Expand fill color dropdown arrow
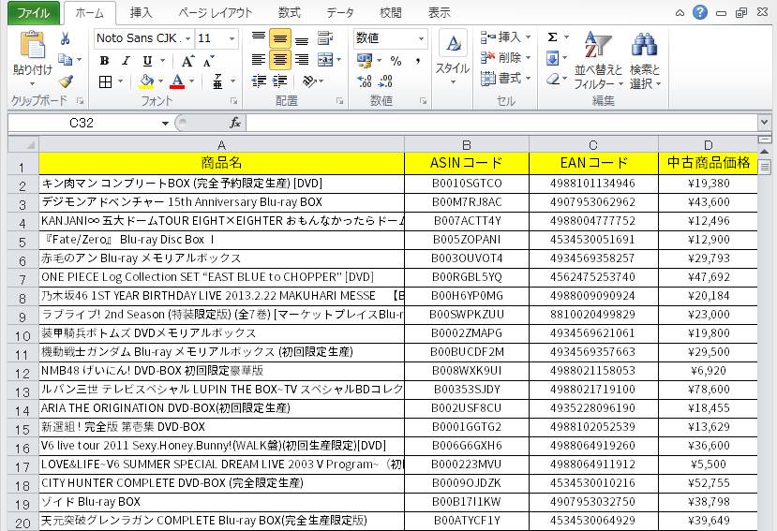Viewport: 777px width, 531px height. pyautogui.click(x=160, y=81)
